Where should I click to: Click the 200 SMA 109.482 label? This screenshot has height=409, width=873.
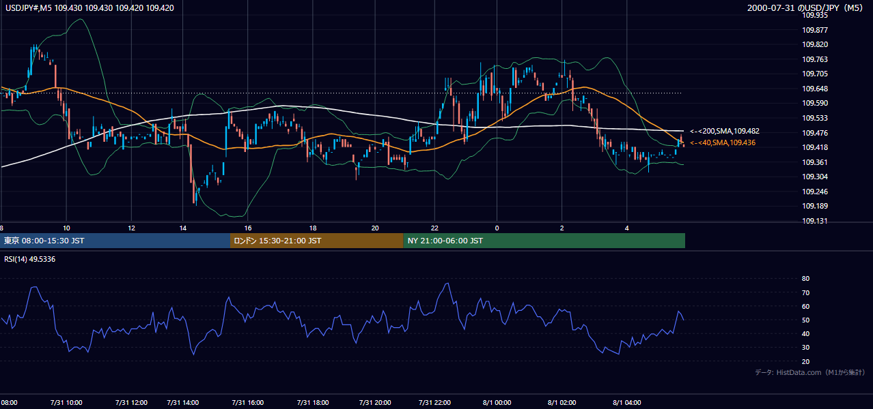(725, 131)
